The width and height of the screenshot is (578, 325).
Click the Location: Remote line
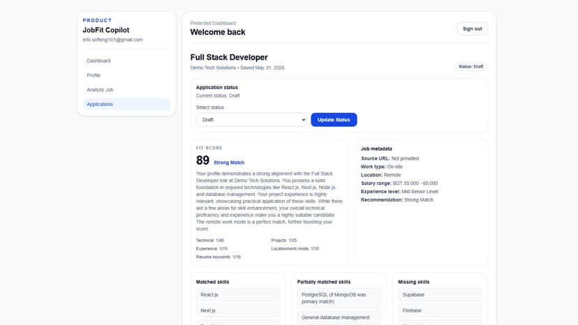tap(380, 175)
